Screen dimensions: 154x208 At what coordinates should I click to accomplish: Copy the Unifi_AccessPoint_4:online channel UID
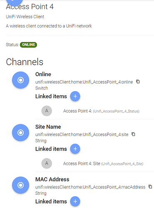coord(138,82)
